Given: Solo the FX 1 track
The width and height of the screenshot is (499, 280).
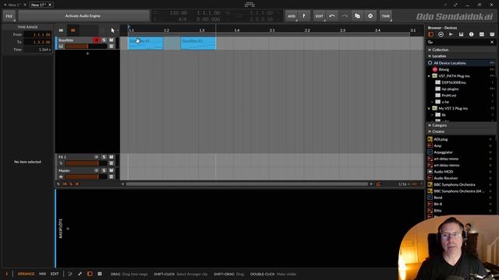Looking at the screenshot, I should pos(104,157).
